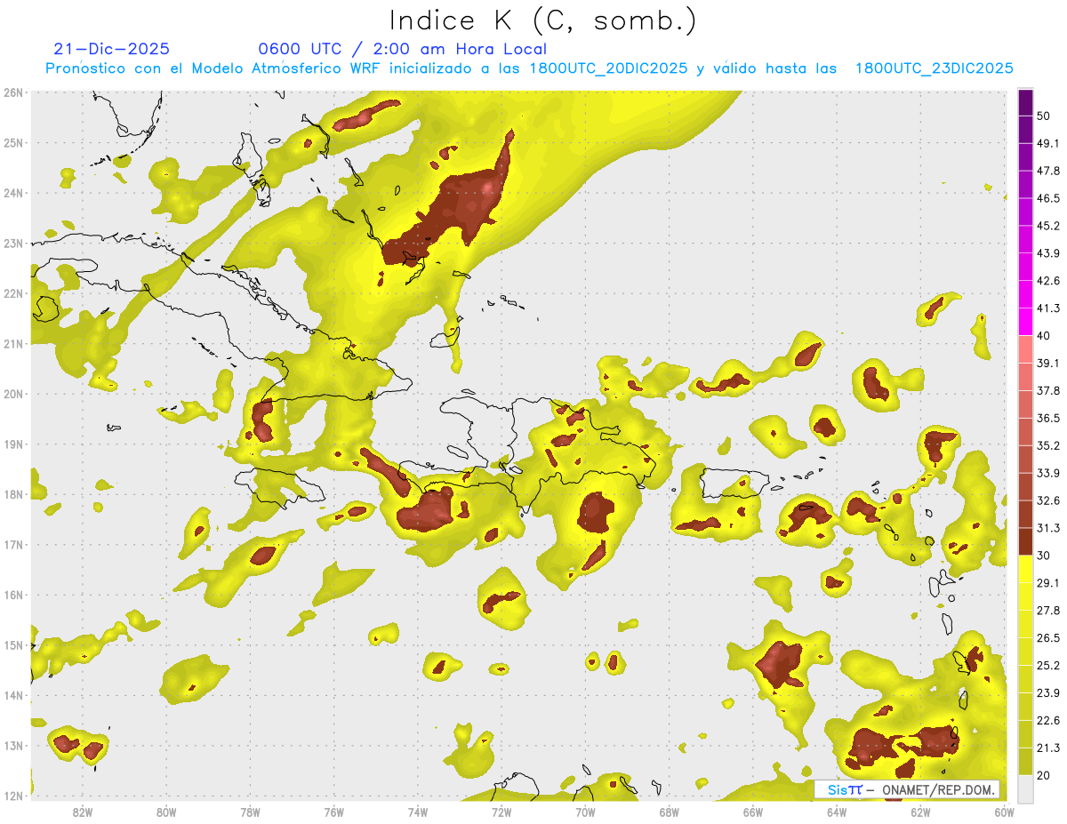
Task: Click the 13N latitude label
Action: (13, 745)
